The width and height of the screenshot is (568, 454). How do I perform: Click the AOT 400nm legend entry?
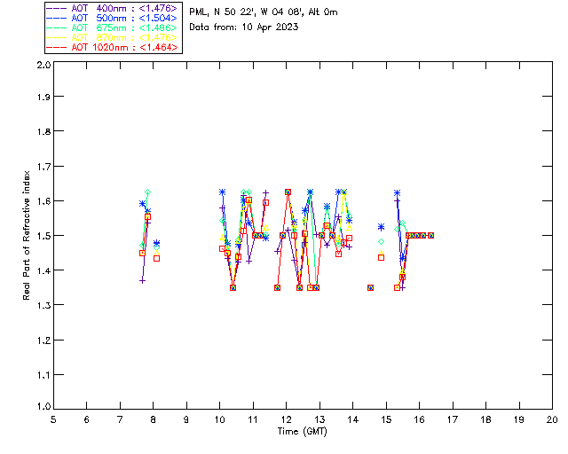coord(112,8)
